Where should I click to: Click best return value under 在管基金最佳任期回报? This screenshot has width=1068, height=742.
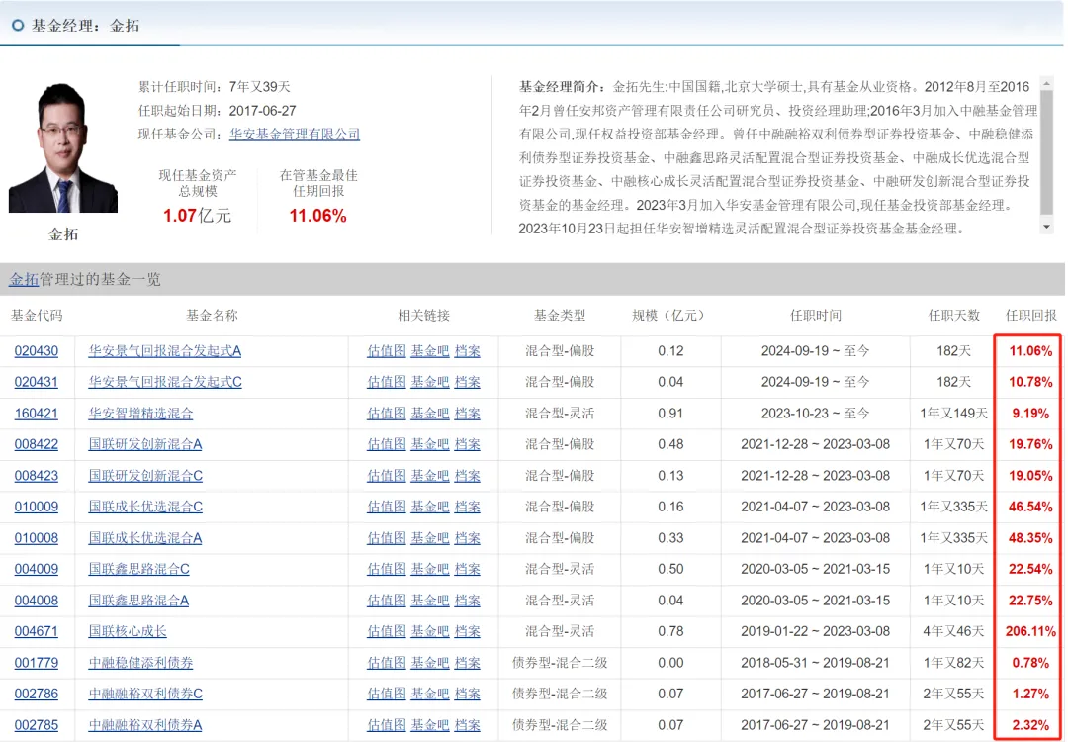[317, 216]
